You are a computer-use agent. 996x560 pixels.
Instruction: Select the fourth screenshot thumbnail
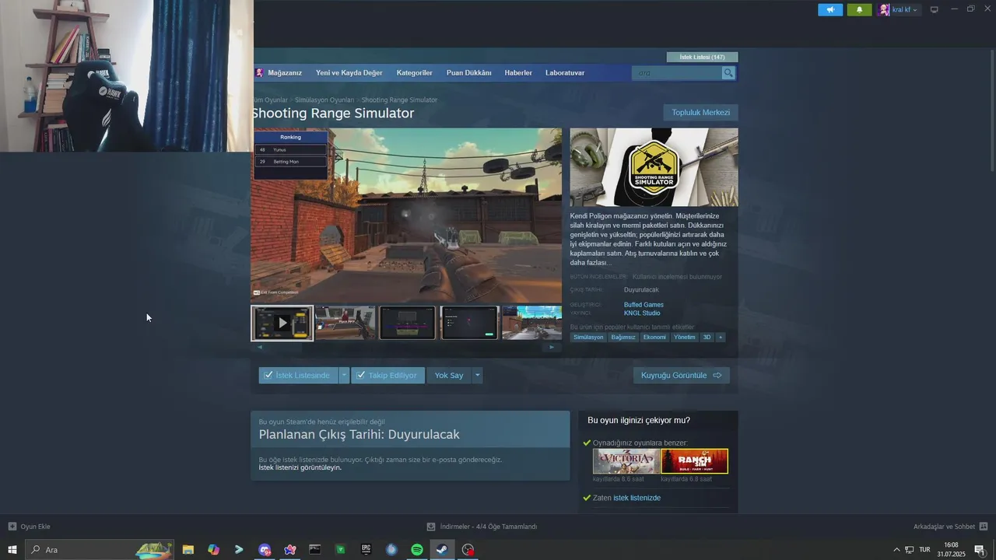[469, 323]
